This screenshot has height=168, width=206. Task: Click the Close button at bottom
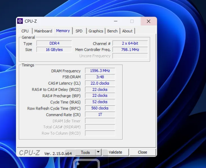pyautogui.click(x=142, y=152)
